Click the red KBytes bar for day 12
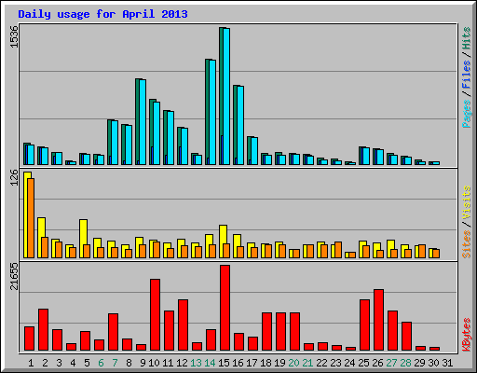The width and height of the screenshot is (477, 373). [184, 325]
